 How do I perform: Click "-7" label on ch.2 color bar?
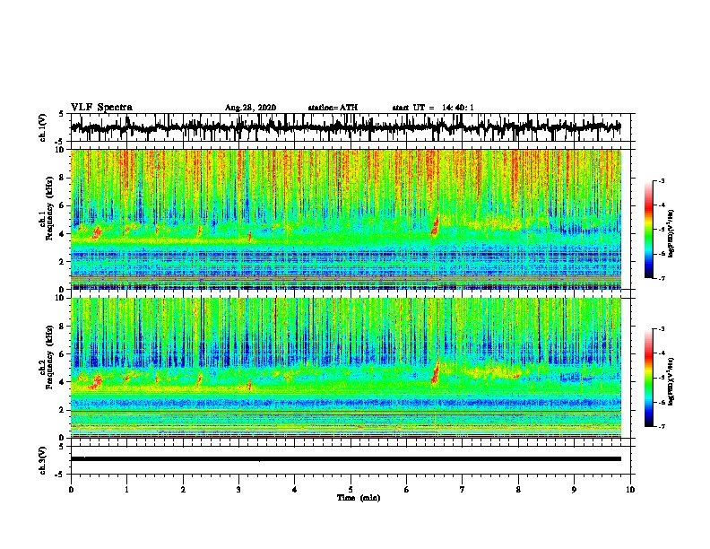(x=661, y=426)
